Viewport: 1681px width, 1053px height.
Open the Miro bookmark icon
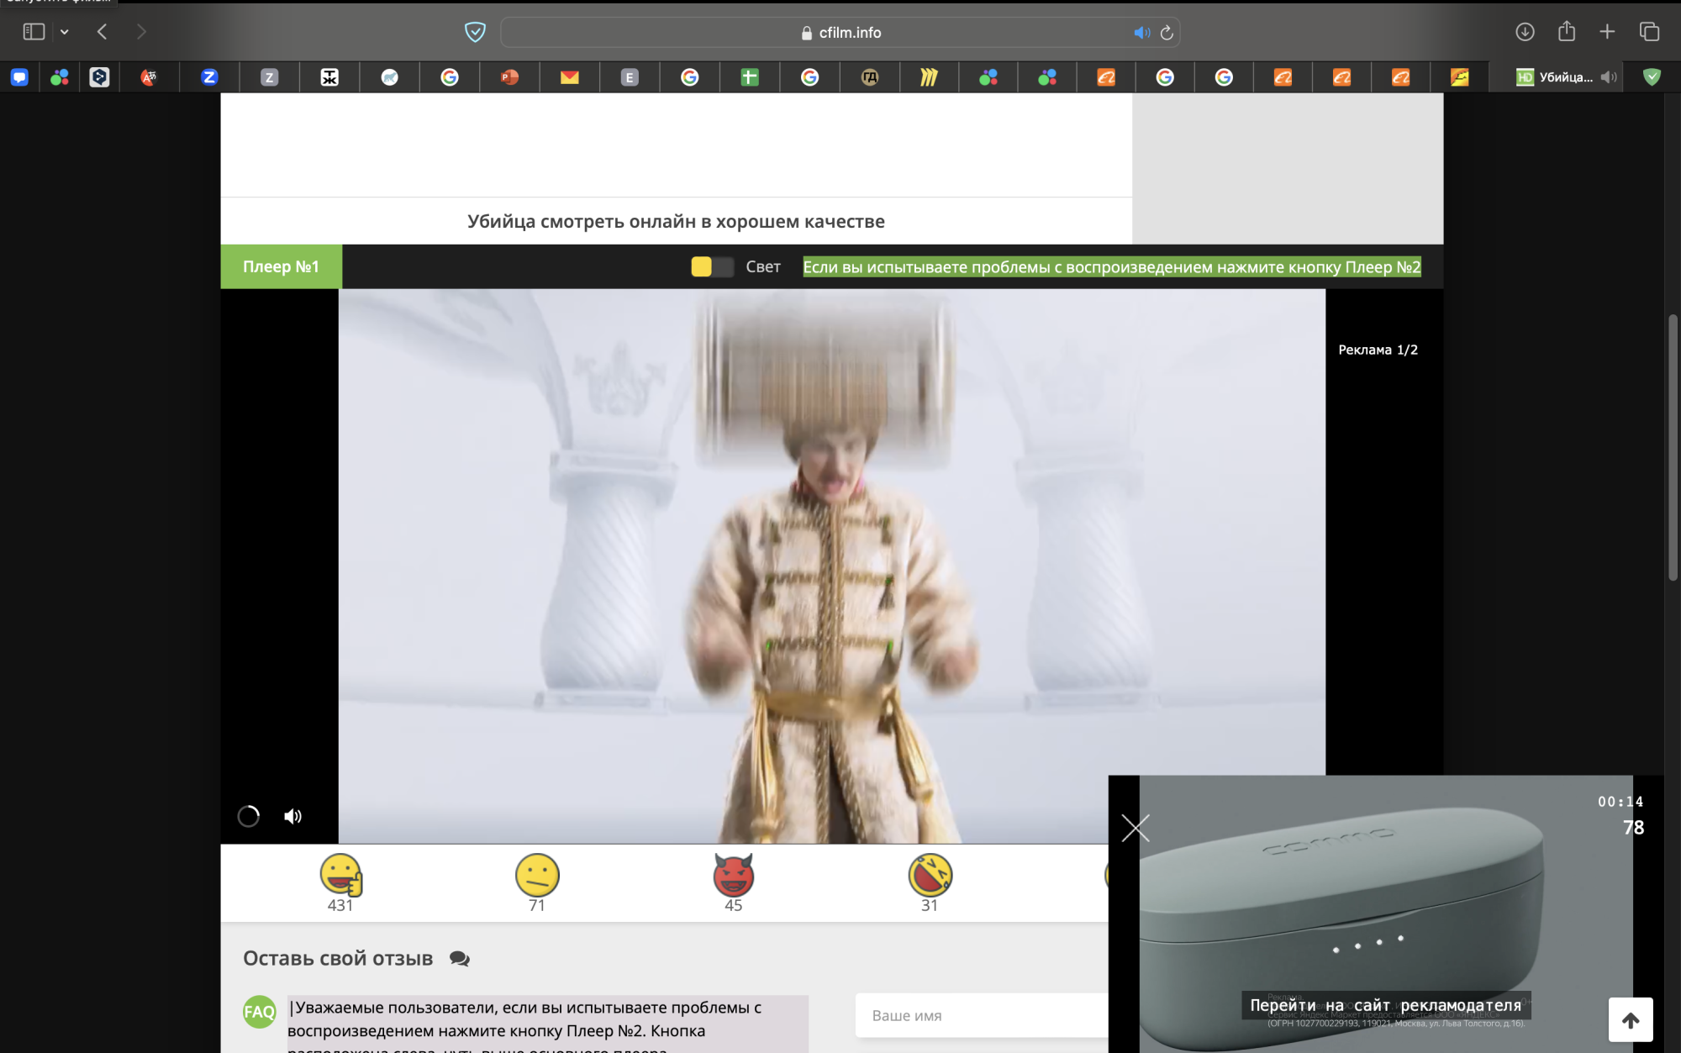pos(928,76)
